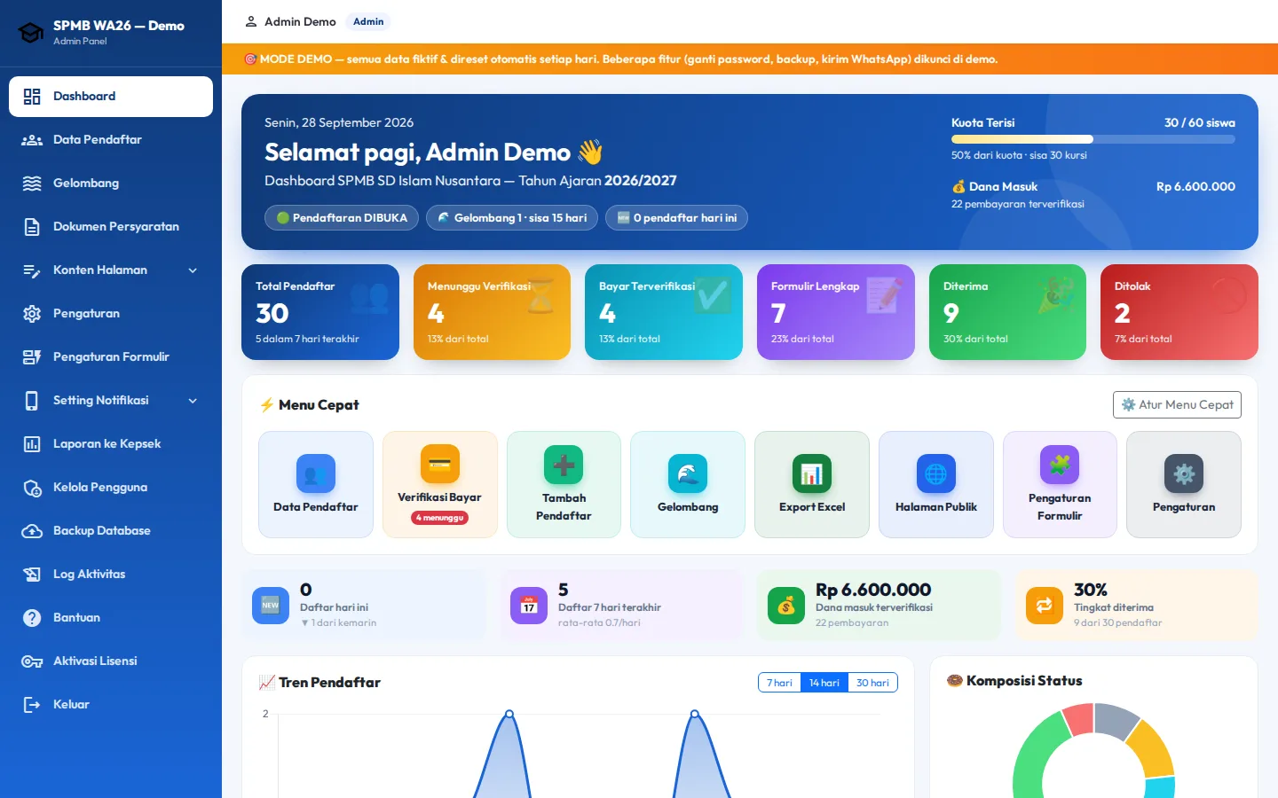
Task: Expand the Setting Notifikasi submenu chevron
Action: point(193,401)
